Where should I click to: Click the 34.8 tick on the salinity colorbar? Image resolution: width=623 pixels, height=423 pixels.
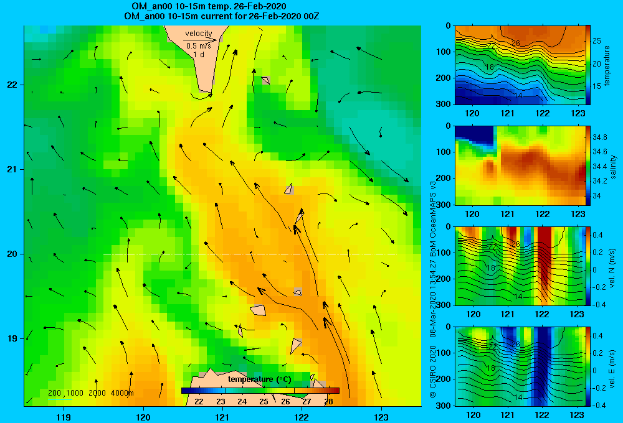[599, 137]
